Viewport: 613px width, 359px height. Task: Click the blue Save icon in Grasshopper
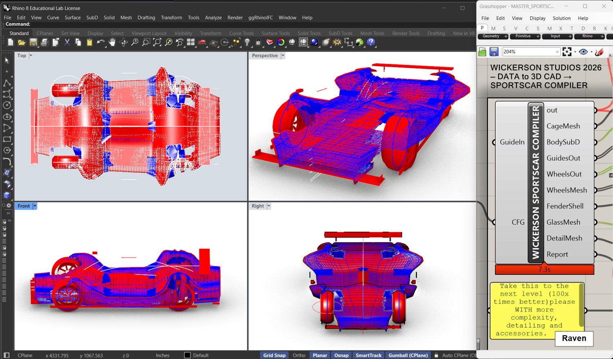(494, 52)
